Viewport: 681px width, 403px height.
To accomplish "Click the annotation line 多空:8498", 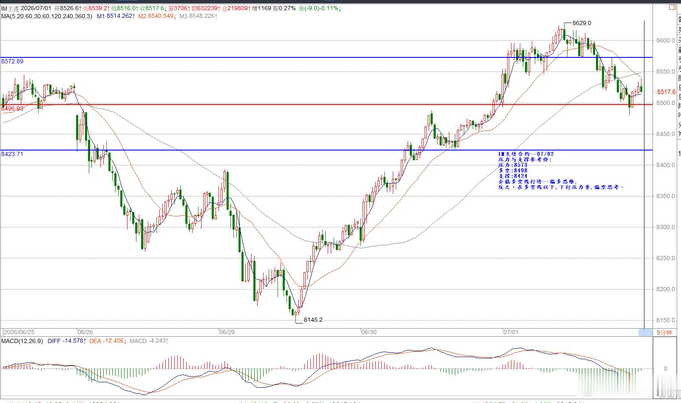I will coord(513,170).
